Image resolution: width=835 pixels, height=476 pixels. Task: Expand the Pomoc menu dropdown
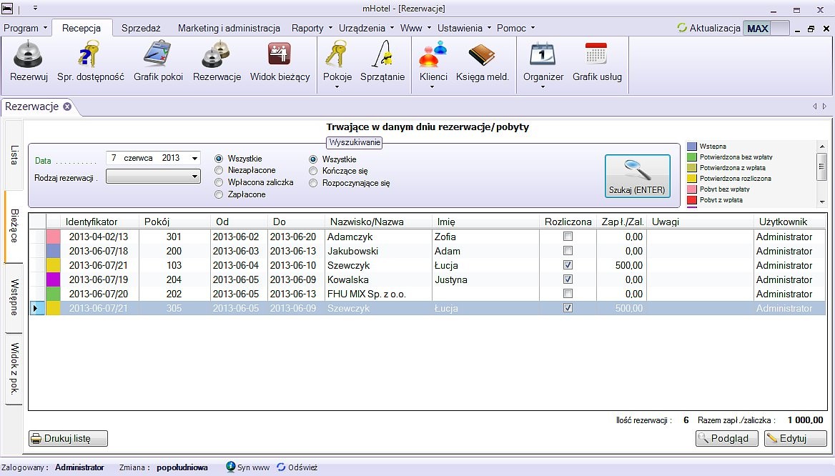[533, 28]
